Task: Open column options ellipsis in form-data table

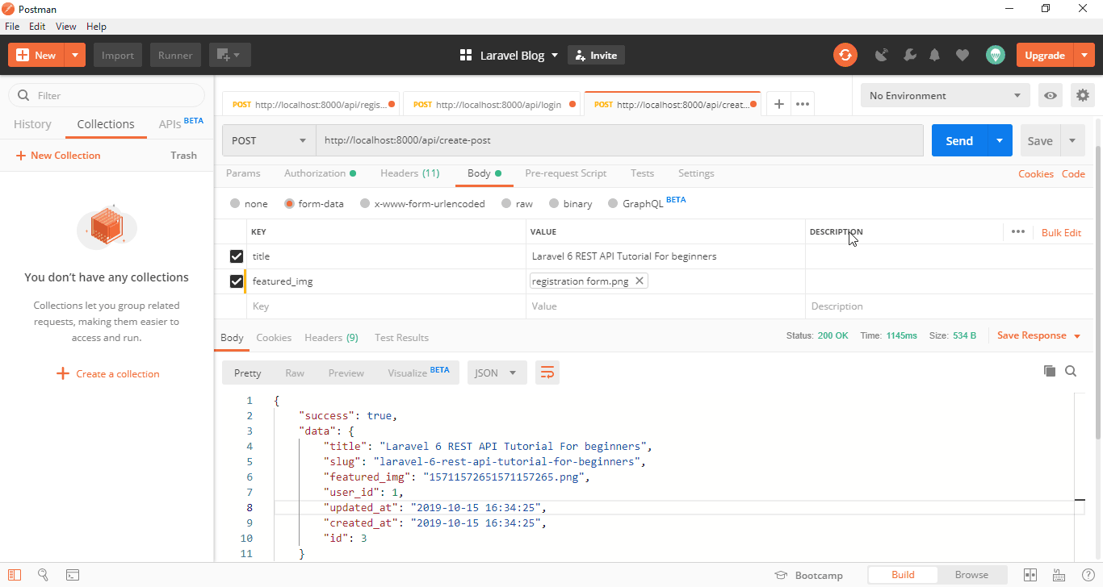Action: point(1017,231)
